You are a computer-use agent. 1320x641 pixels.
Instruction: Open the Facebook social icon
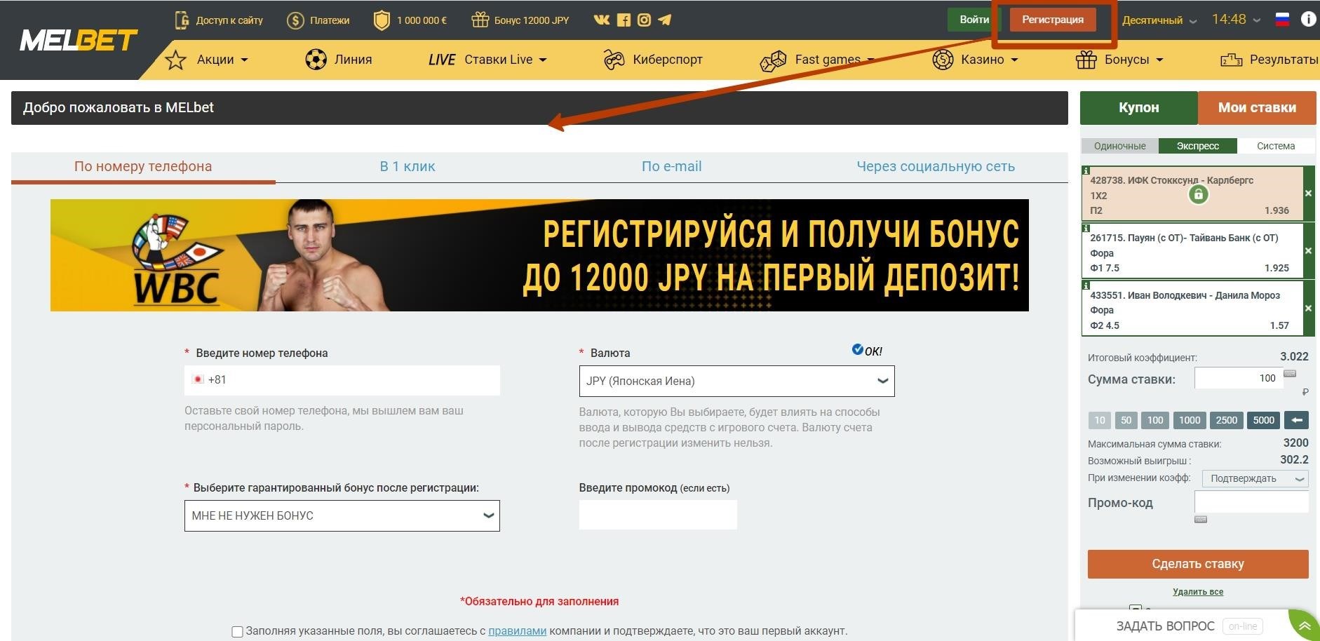624,20
